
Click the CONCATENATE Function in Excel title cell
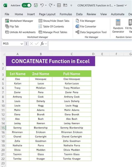51,61
